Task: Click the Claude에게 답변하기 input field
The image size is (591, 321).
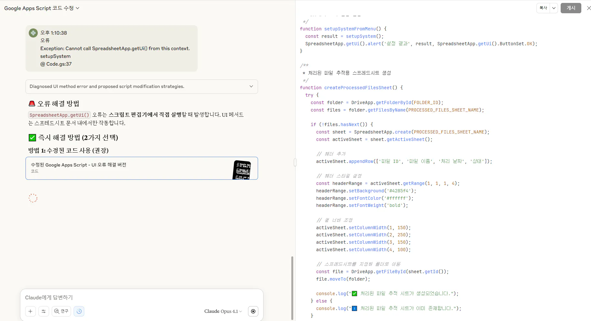Action: tap(141, 297)
